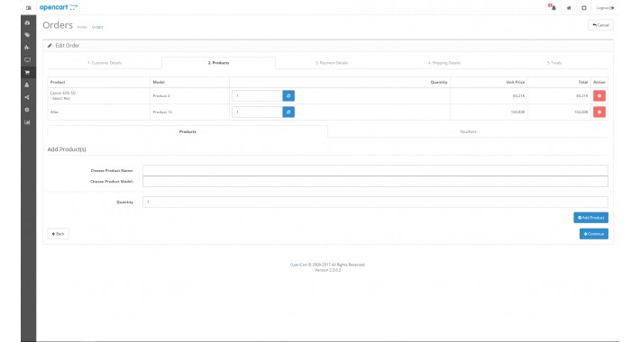Open the help lifebuoy icon in header
640x342 pixels.
[584, 8]
